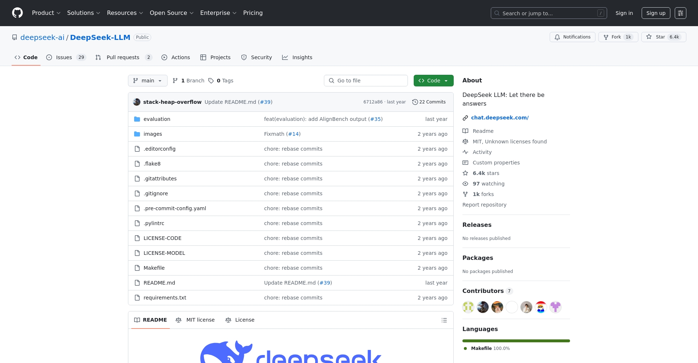Click the file icon beside LICENSE-MODEL

(137, 253)
